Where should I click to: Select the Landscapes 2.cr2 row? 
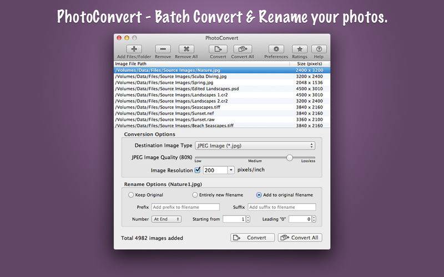pyautogui.click(x=222, y=101)
